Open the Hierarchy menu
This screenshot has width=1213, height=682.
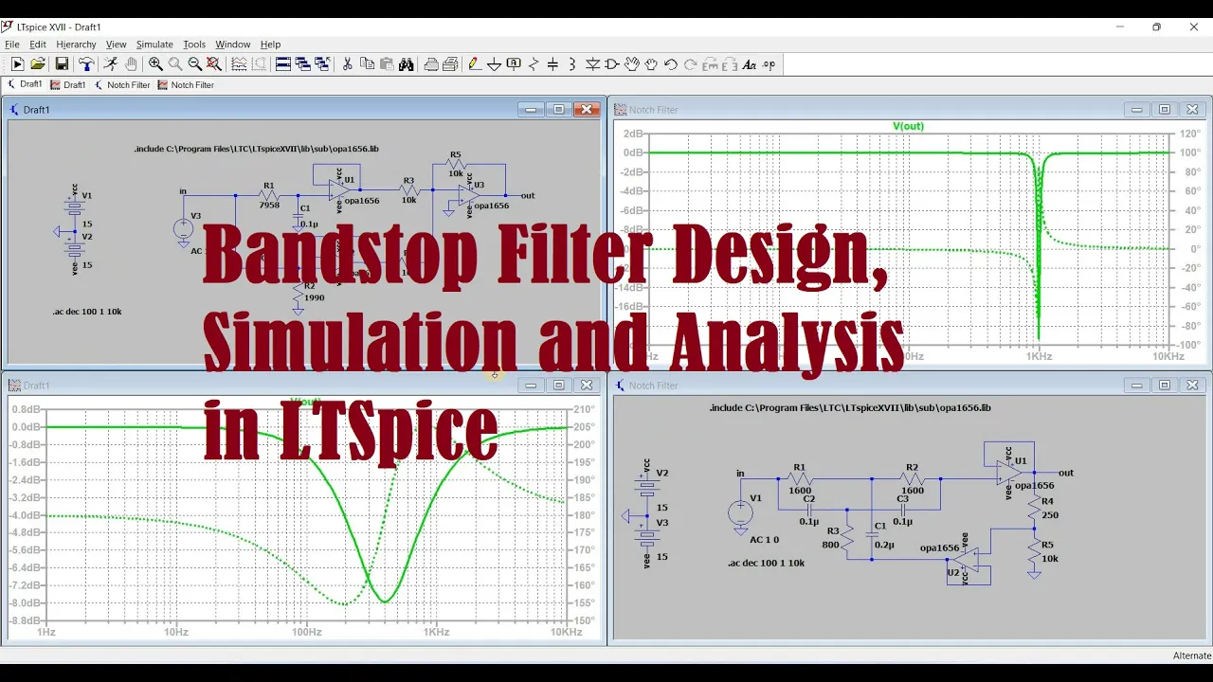click(76, 45)
